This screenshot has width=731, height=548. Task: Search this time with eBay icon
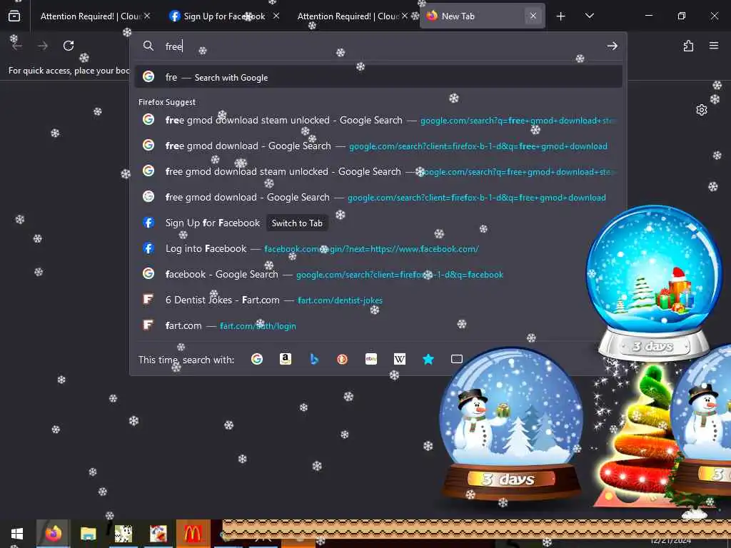pos(371,359)
